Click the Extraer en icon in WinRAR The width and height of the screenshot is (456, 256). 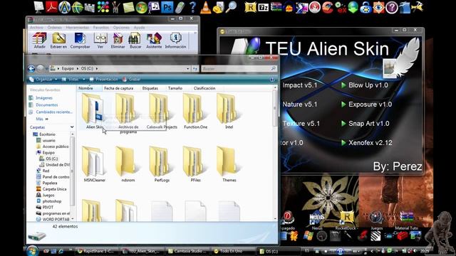[x=58, y=41]
